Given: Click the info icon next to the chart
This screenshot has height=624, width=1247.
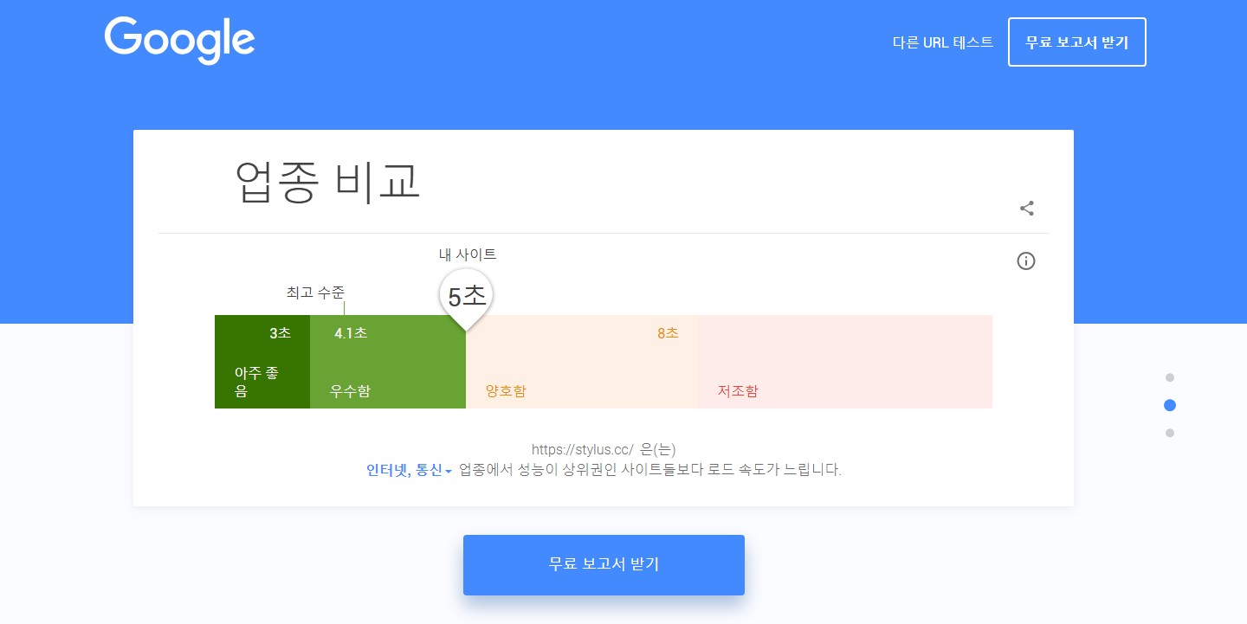Looking at the screenshot, I should tap(1025, 261).
